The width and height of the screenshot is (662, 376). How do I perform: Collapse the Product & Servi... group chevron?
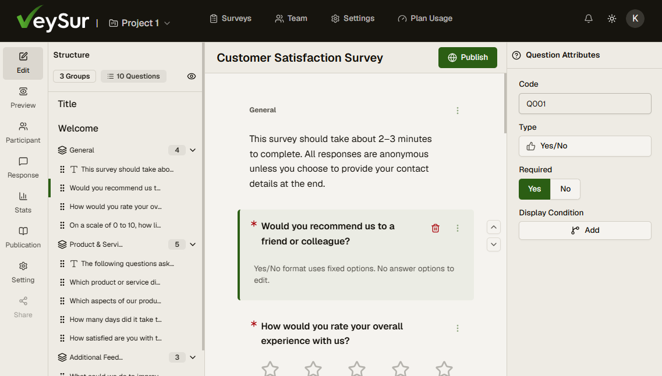coord(193,244)
